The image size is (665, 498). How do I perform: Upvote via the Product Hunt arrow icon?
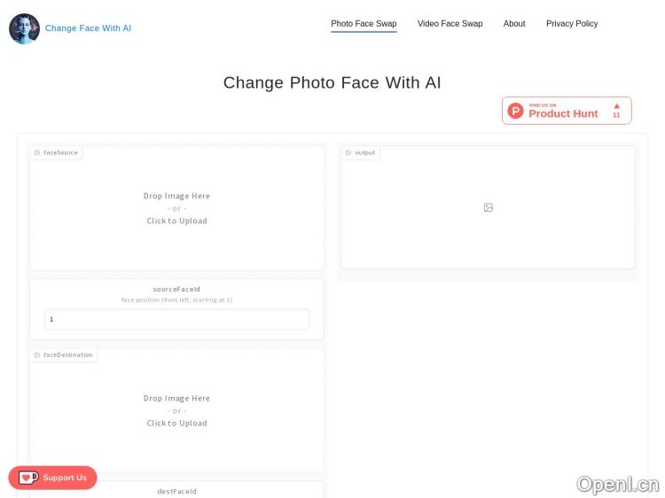click(x=616, y=106)
